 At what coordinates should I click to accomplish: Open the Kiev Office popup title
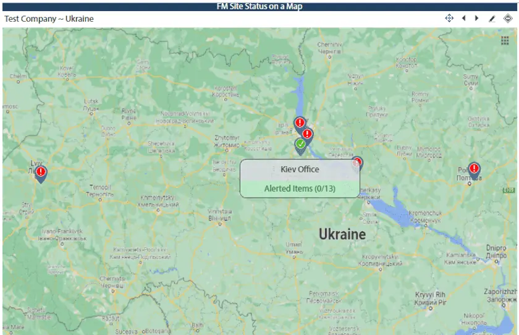(x=300, y=169)
